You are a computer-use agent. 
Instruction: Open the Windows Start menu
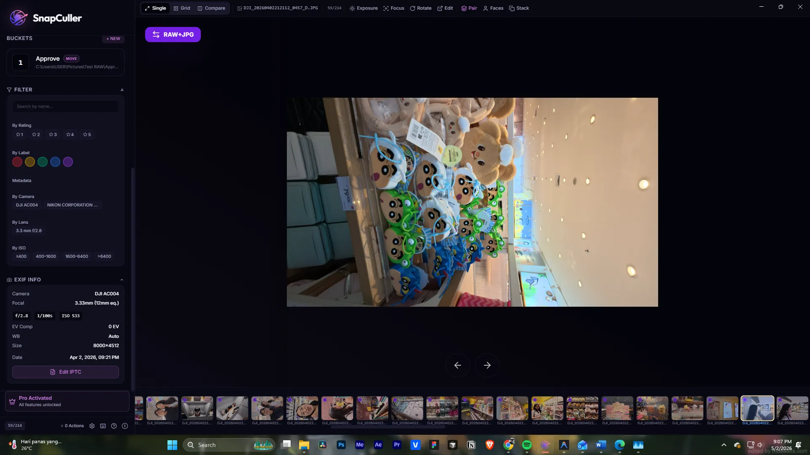pyautogui.click(x=172, y=445)
